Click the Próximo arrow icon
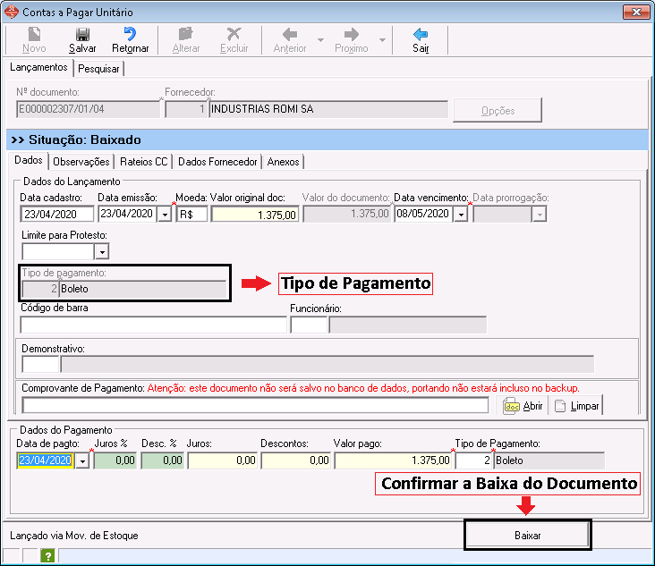Image resolution: width=655 pixels, height=566 pixels. 352,35
